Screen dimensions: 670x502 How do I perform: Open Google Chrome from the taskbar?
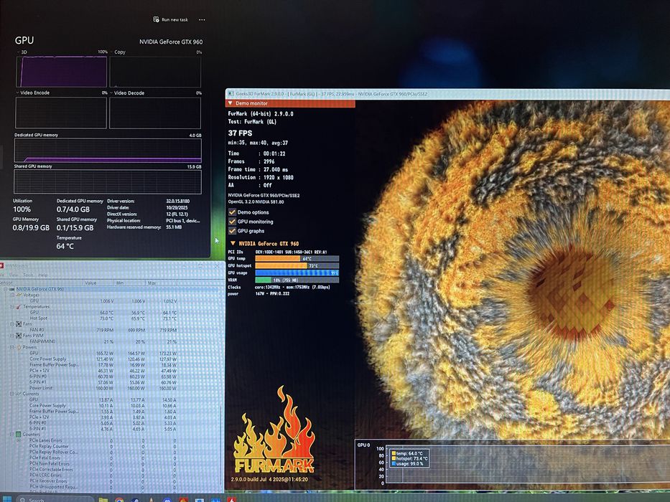tap(119, 499)
